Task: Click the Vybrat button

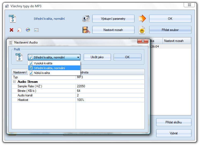Action: 174,133
